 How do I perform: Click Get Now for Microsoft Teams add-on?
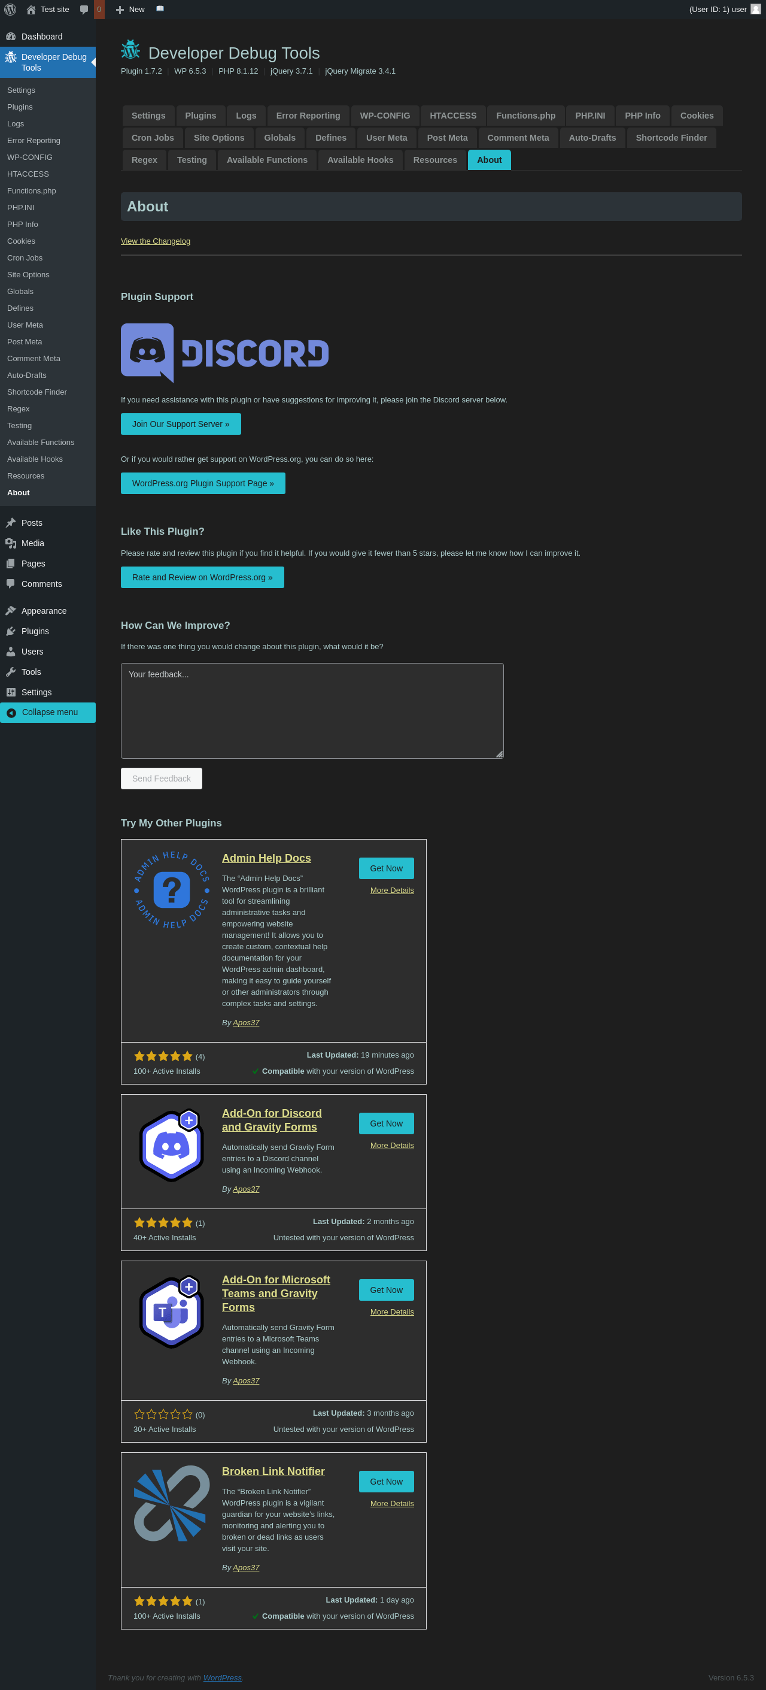386,1290
